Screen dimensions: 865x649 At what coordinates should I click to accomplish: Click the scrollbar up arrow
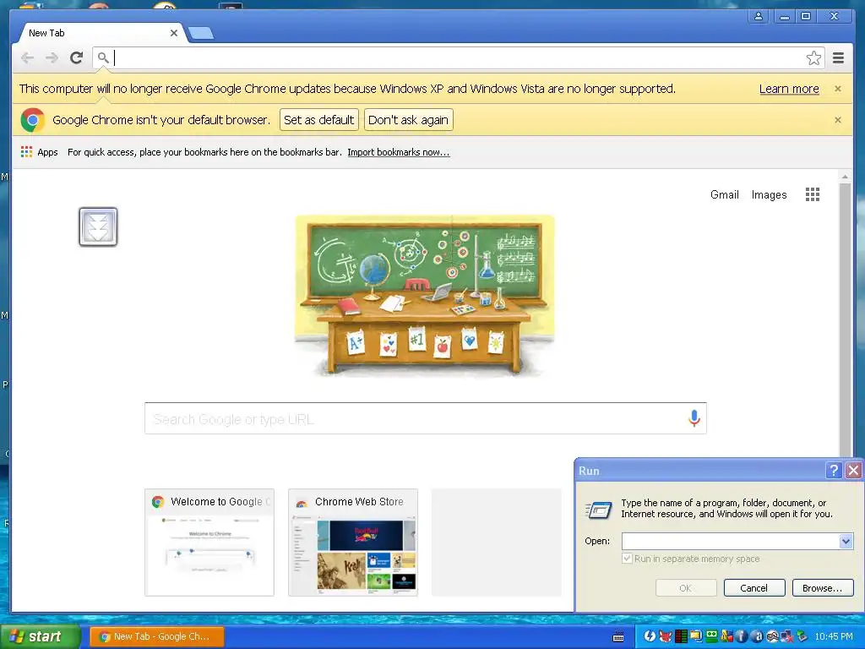point(845,177)
